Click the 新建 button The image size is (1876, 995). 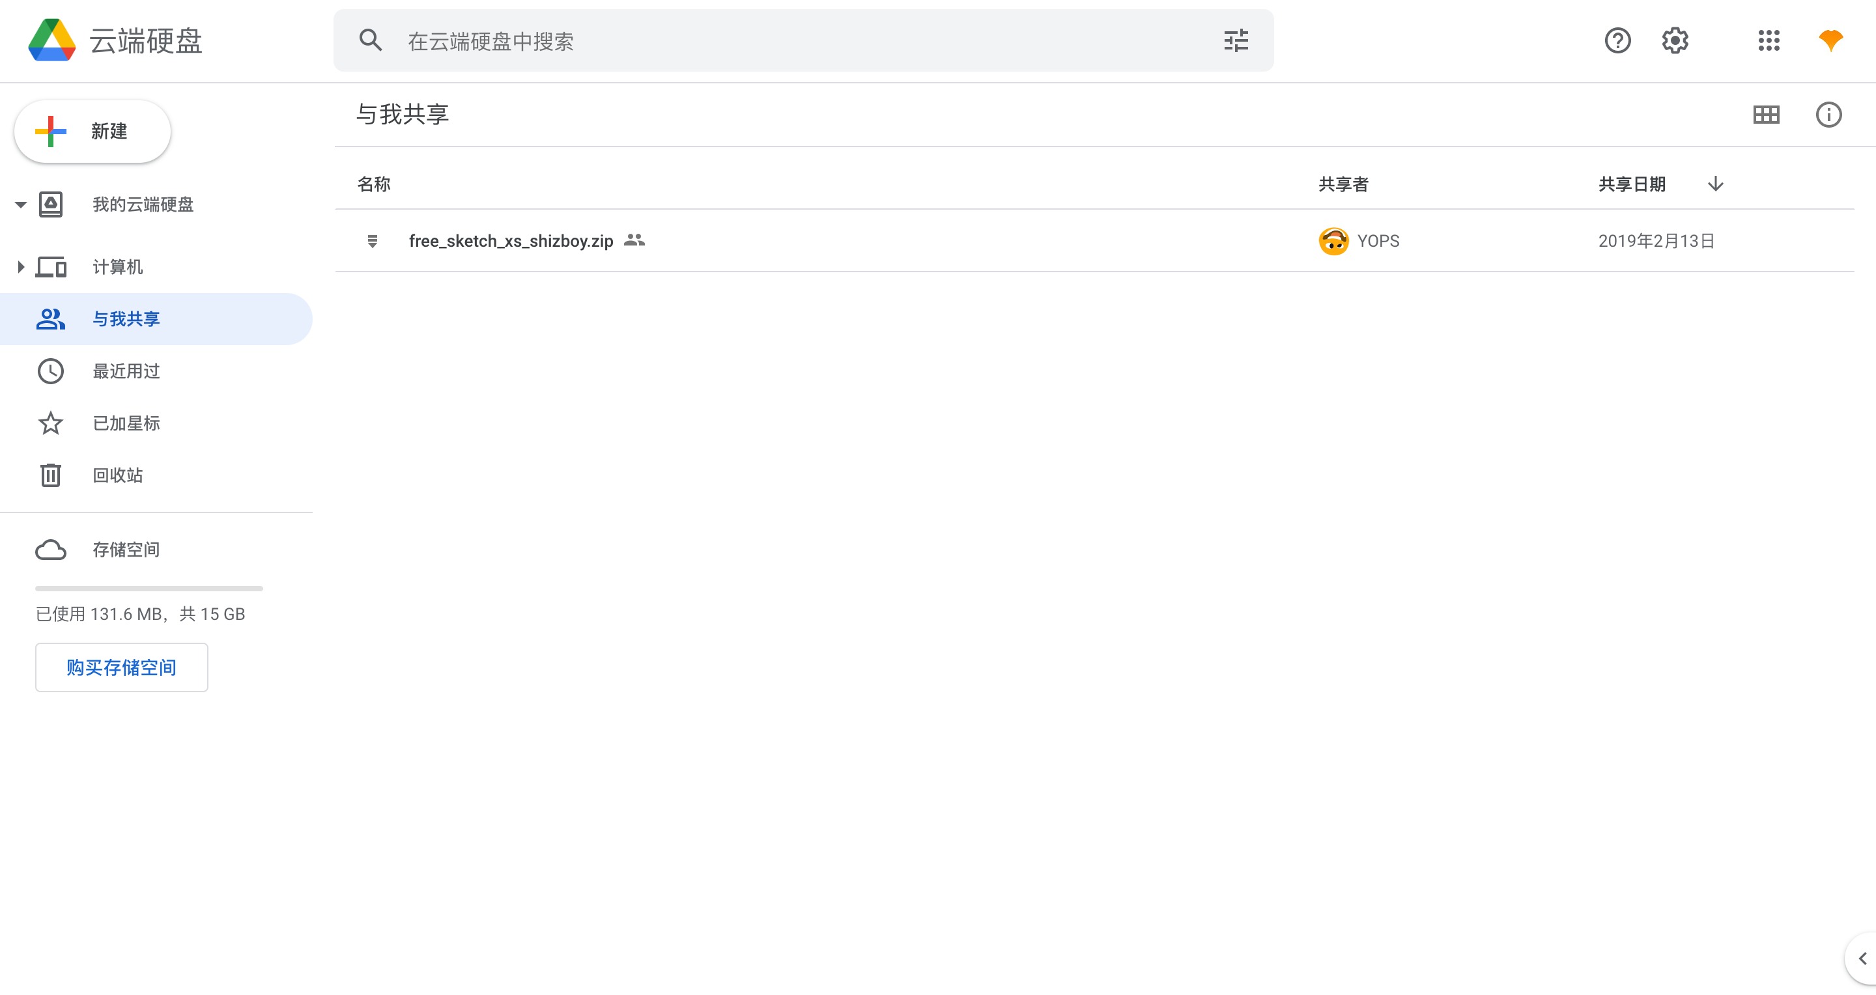coord(92,131)
